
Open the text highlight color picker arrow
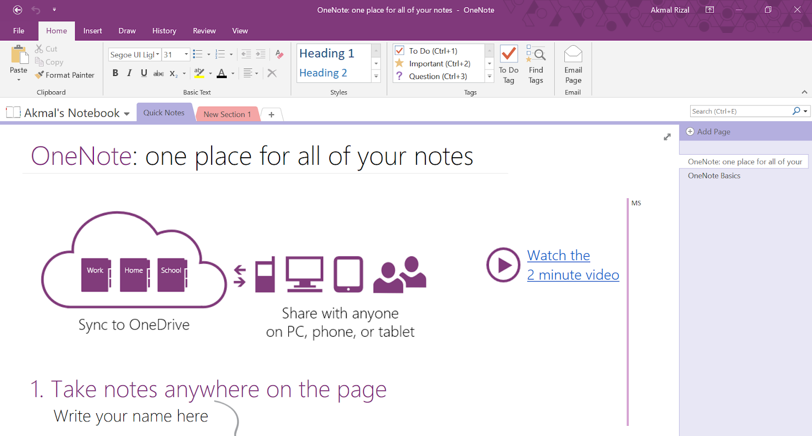[x=210, y=74]
